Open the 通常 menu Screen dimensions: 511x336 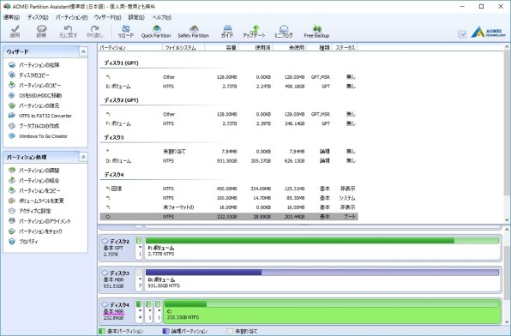pos(11,17)
